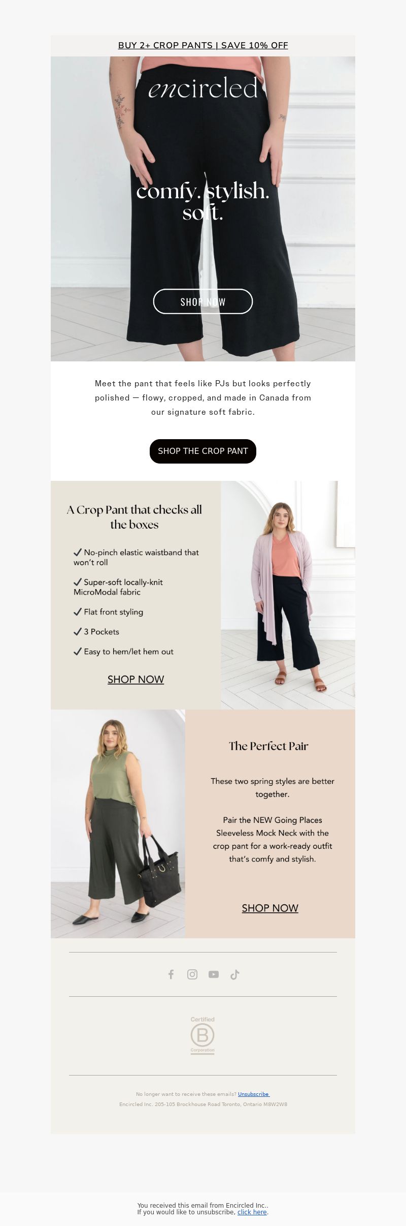
Task: Click Shop Now under The Perfect Pair
Action: coord(270,908)
